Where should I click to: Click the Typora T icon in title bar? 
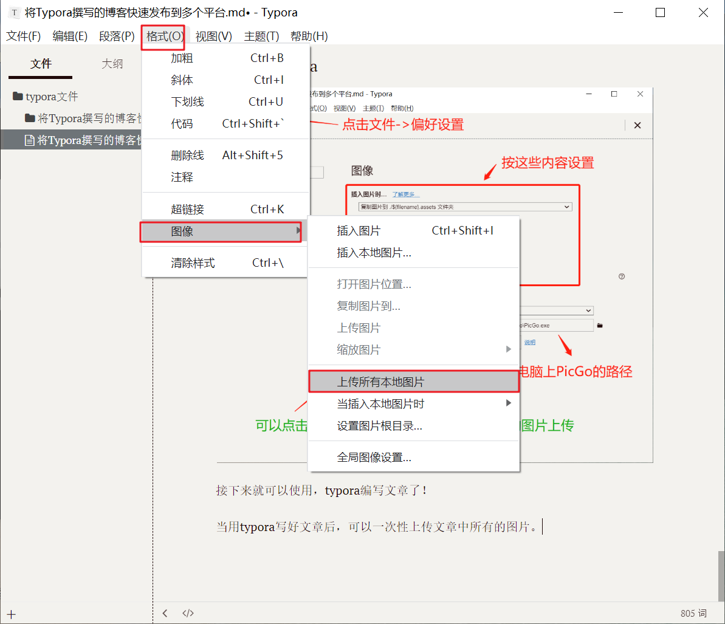pyautogui.click(x=13, y=12)
